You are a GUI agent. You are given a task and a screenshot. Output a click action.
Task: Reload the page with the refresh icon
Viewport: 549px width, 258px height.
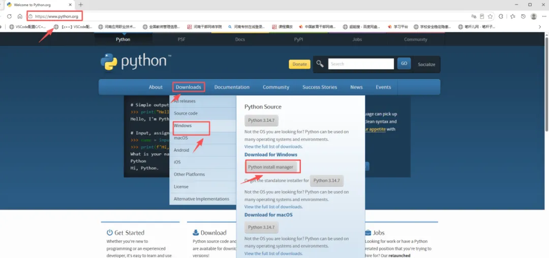10,16
